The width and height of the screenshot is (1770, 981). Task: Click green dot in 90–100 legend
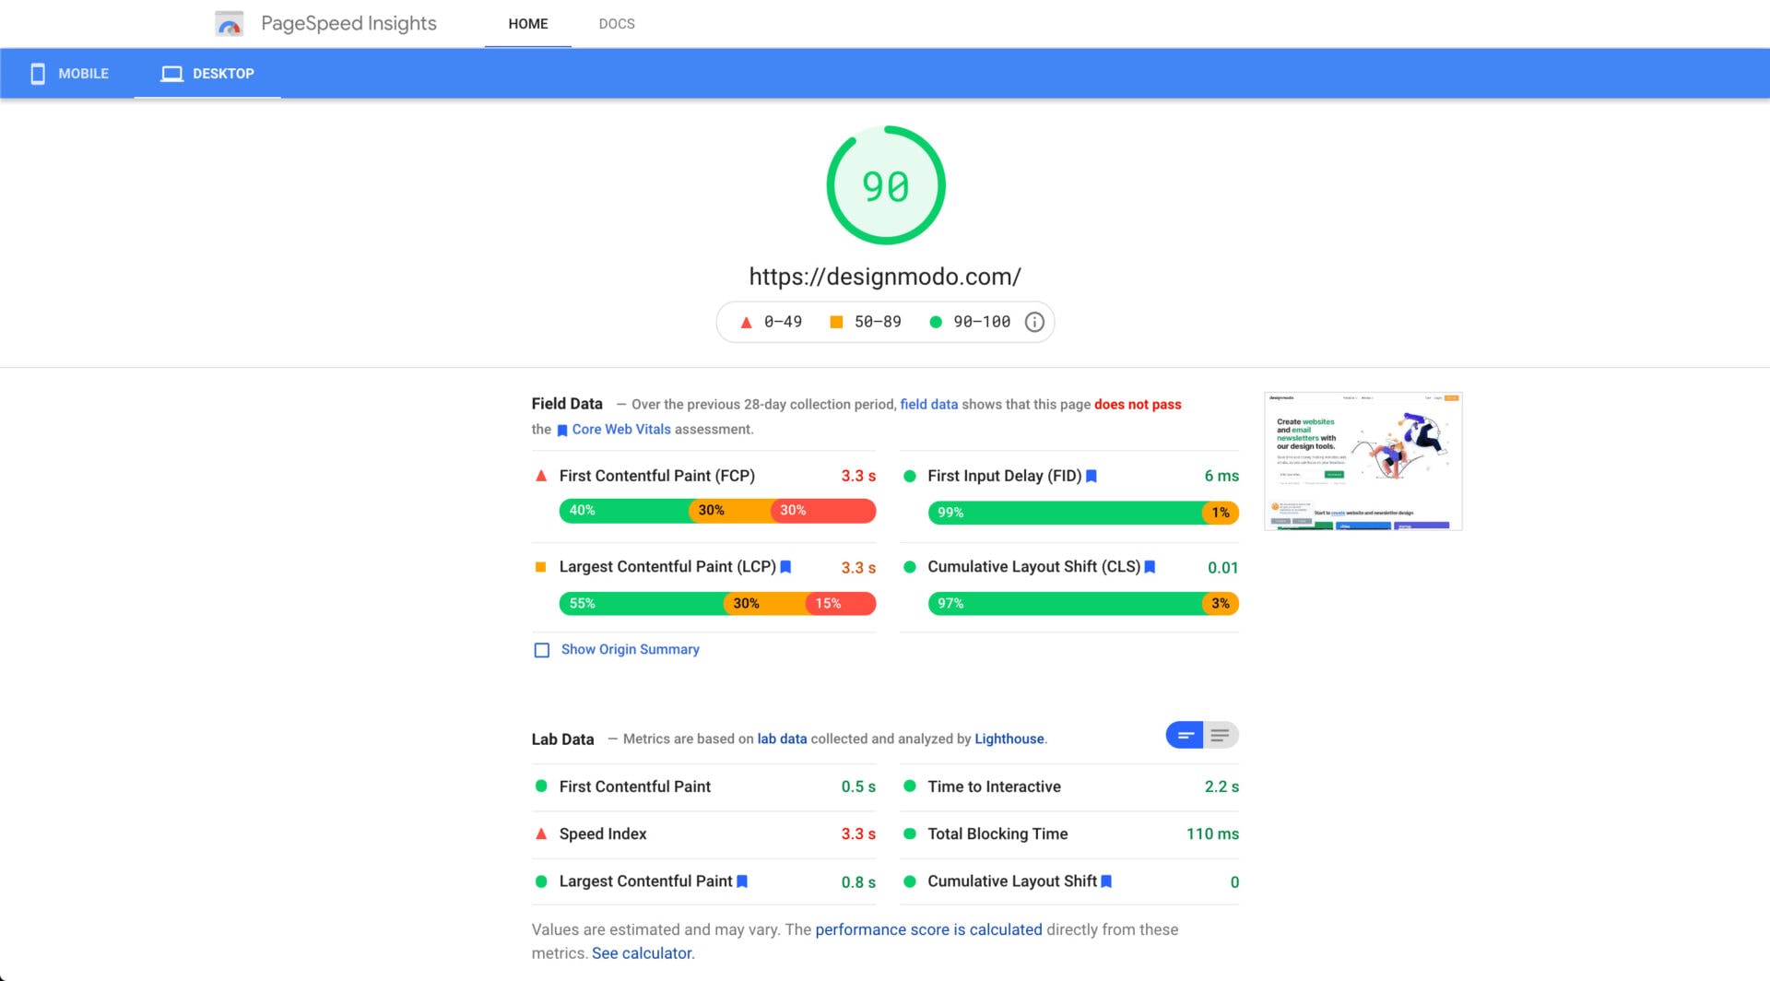pyautogui.click(x=936, y=322)
